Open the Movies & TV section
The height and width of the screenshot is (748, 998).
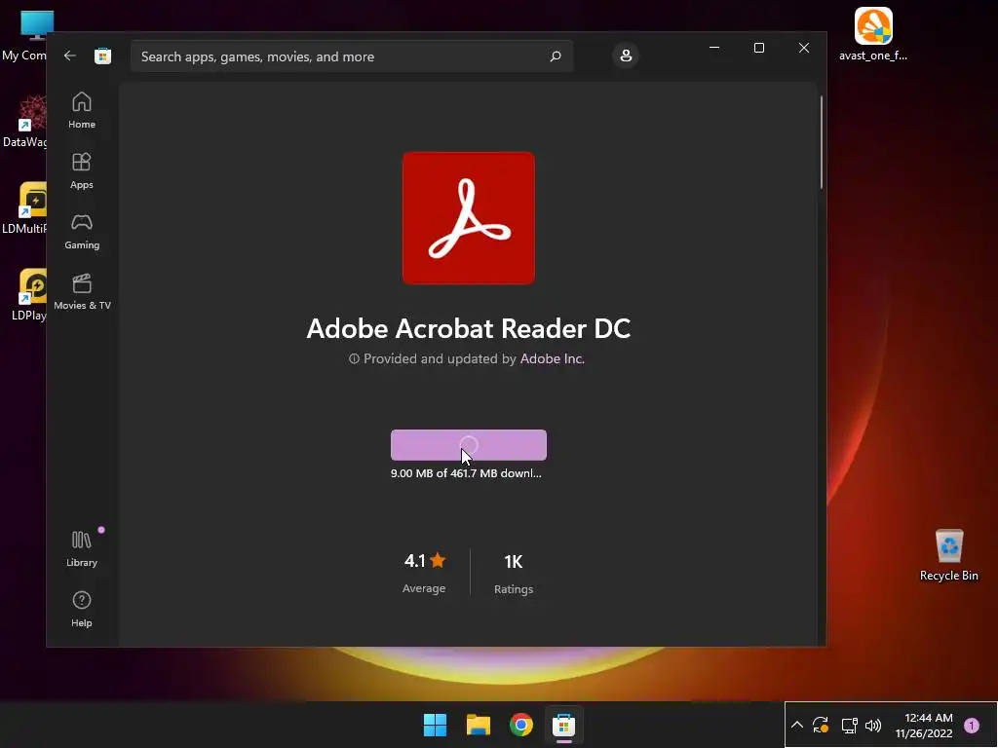82,292
